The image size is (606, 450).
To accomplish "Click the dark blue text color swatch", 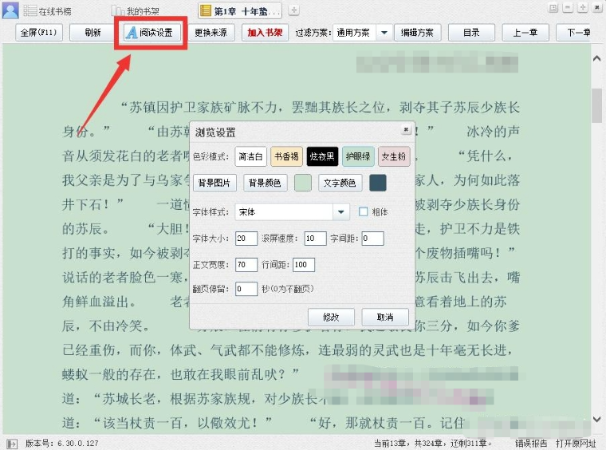I will pos(378,183).
